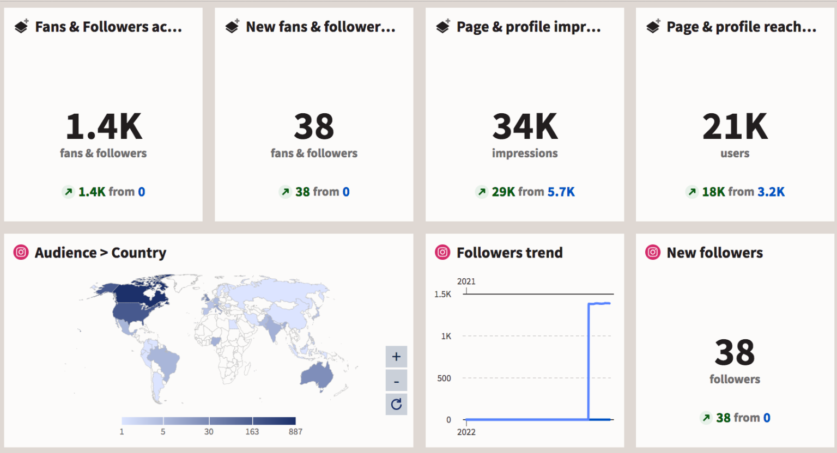
Task: Zoom in on the world map
Action: pos(396,357)
